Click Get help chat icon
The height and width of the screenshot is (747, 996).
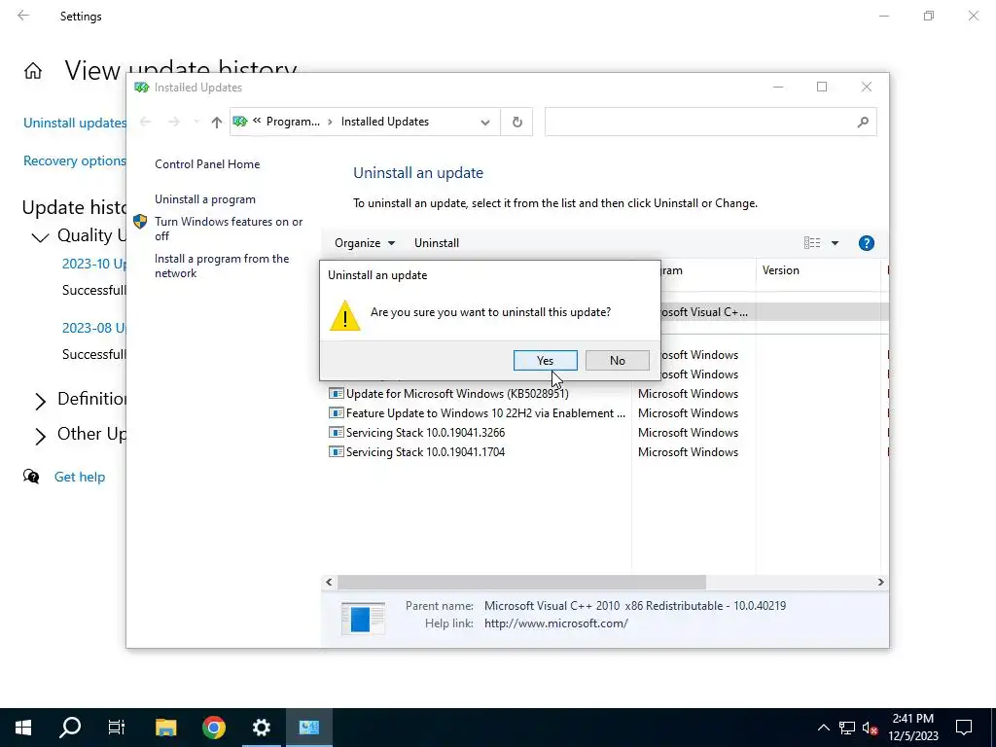pos(30,476)
